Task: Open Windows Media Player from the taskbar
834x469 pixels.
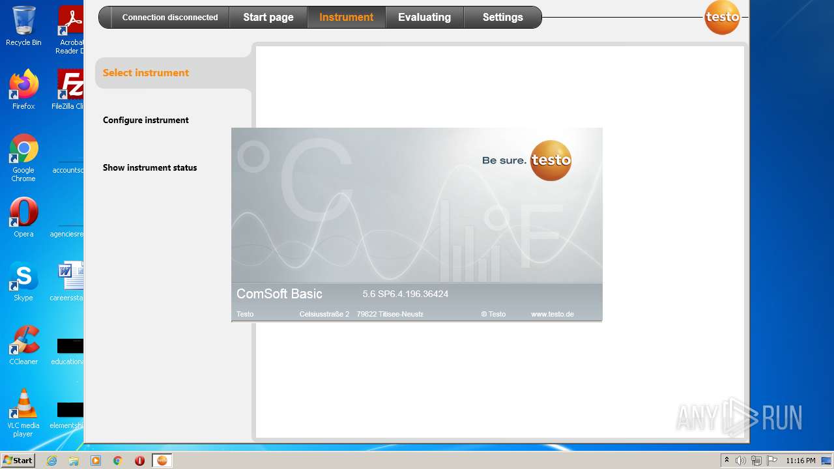Action: pos(96,461)
